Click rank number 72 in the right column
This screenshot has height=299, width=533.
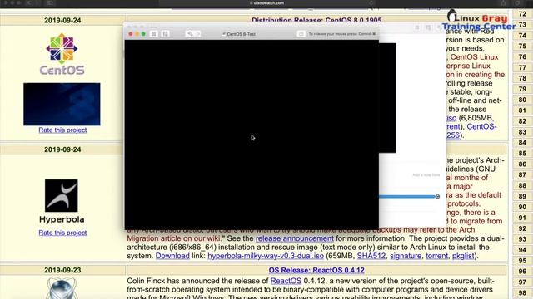tap(522, 14)
